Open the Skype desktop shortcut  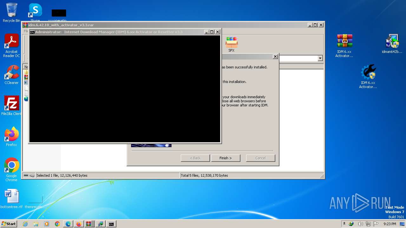click(x=35, y=12)
